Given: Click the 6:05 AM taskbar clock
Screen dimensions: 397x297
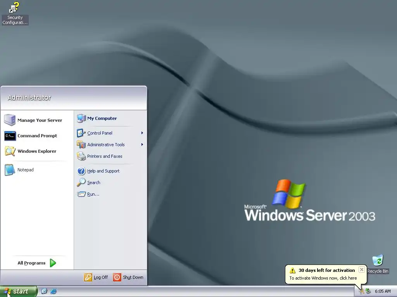Looking at the screenshot, I should (383, 292).
